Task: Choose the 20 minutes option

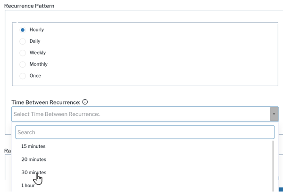Action: (33, 160)
